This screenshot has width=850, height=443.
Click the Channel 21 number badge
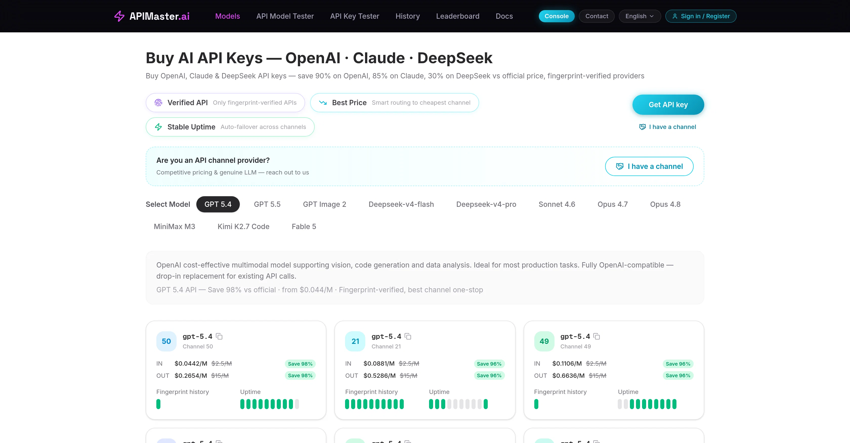[355, 341]
